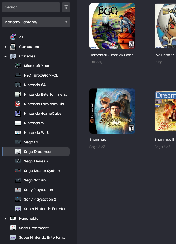
Task: Click the filter funnel icon beside Search
Action: 66,7
